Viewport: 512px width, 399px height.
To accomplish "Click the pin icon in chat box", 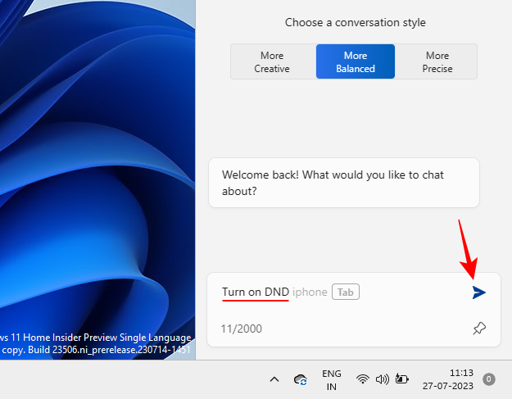I will click(x=479, y=329).
